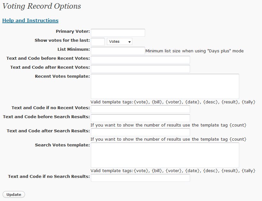
Task: Open the Help and Instructions link
Action: 30,20
